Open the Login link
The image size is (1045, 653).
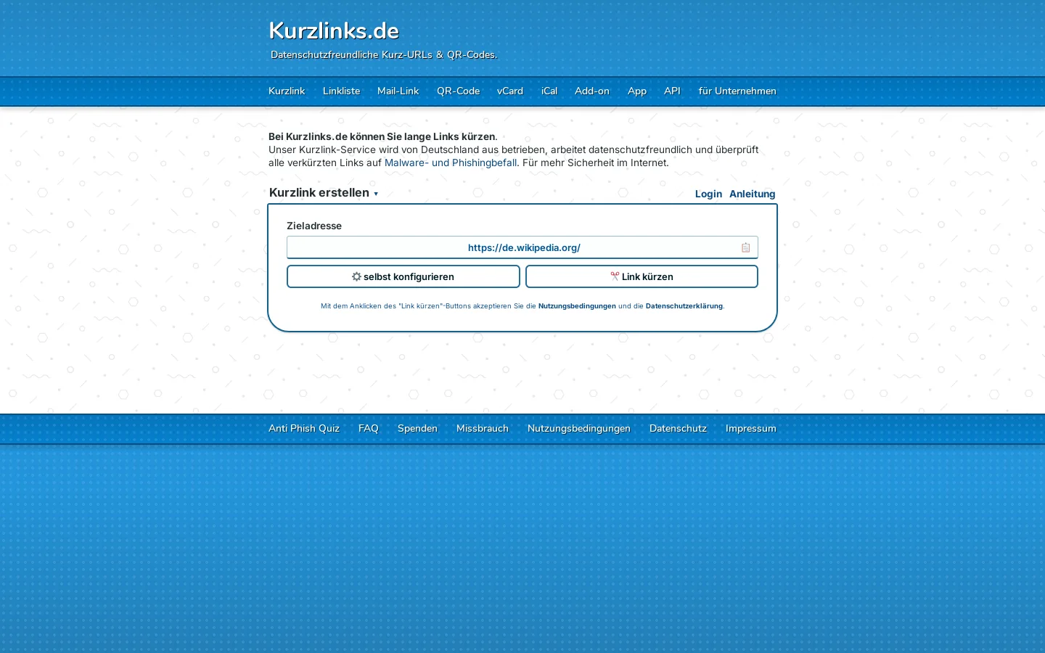click(708, 194)
